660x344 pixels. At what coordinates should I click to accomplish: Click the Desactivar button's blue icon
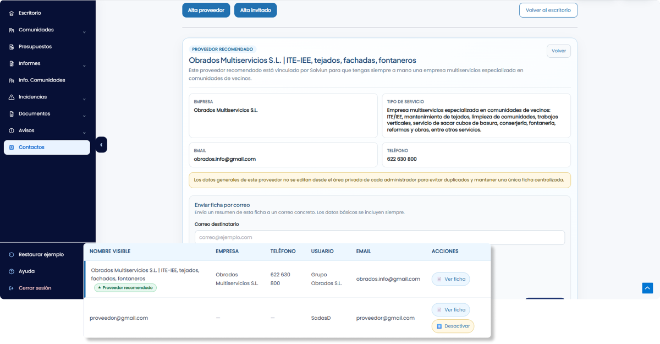click(x=439, y=326)
